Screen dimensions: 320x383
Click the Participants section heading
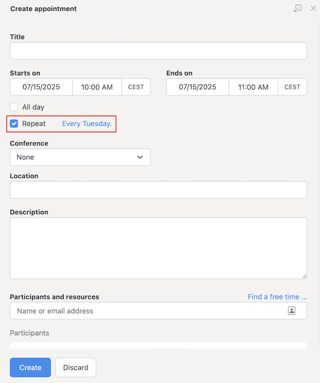tap(29, 333)
